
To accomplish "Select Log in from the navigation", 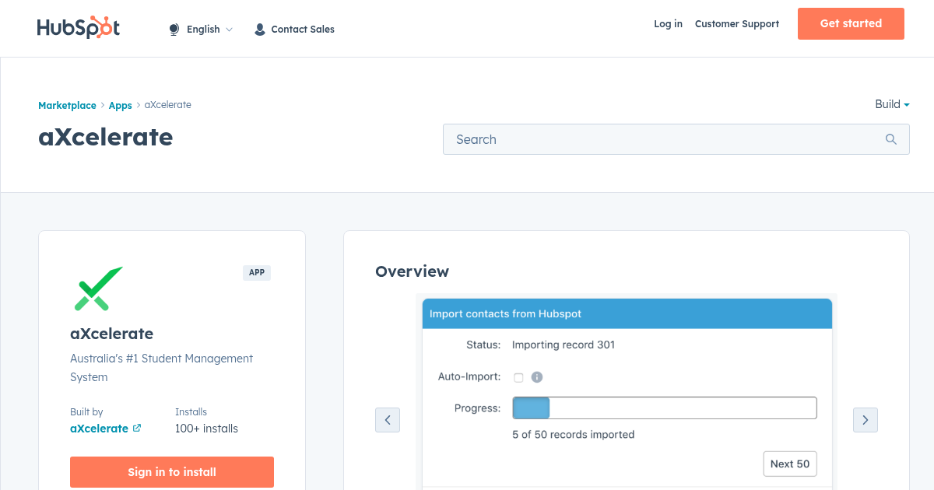I will coord(668,24).
